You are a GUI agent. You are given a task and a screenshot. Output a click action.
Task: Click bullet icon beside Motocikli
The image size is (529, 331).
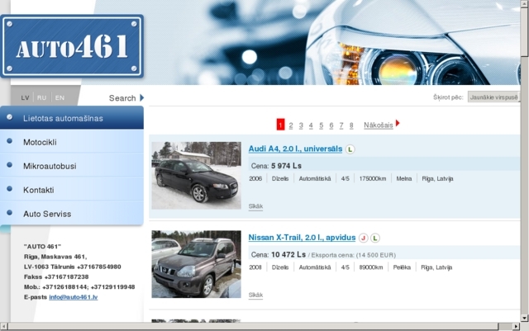click(9, 141)
